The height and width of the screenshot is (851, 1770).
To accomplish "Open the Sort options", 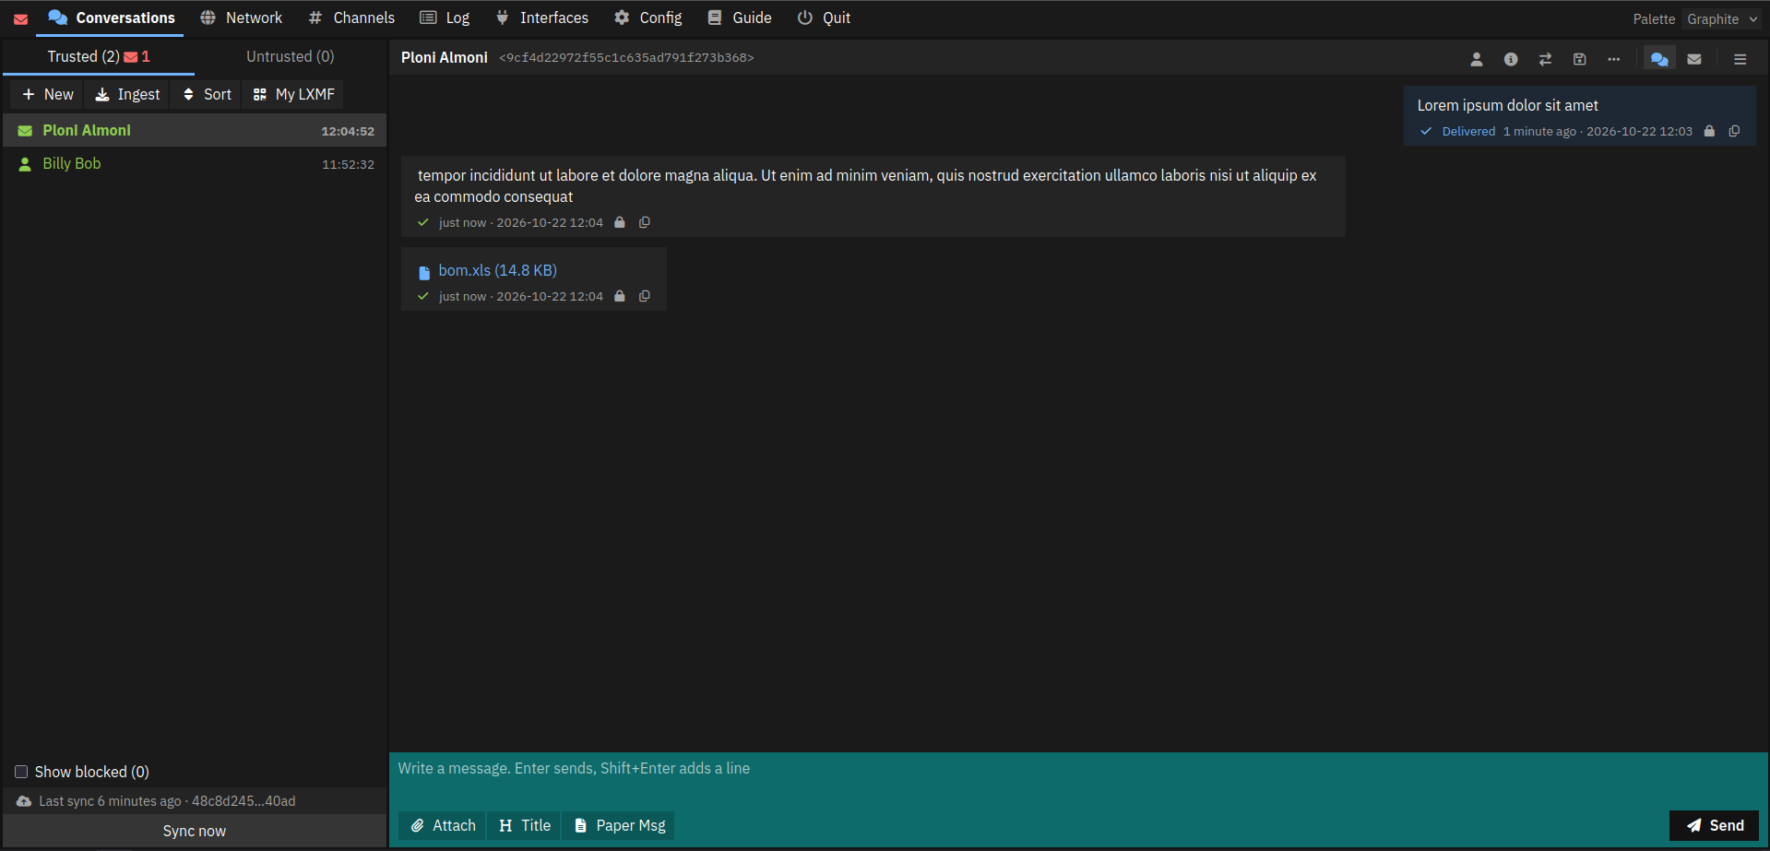I will tap(208, 94).
